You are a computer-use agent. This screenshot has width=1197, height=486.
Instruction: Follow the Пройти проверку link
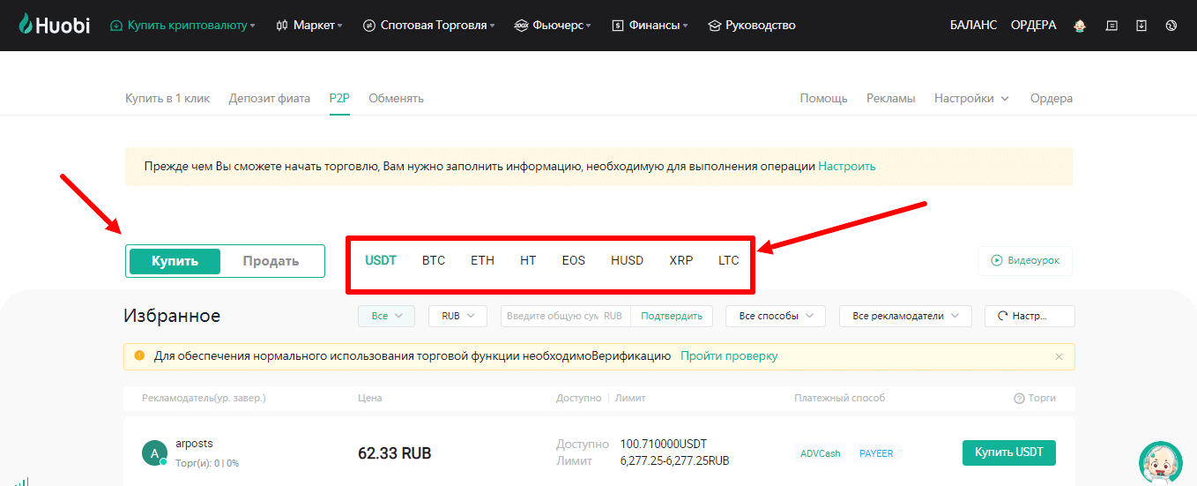pyautogui.click(x=728, y=356)
